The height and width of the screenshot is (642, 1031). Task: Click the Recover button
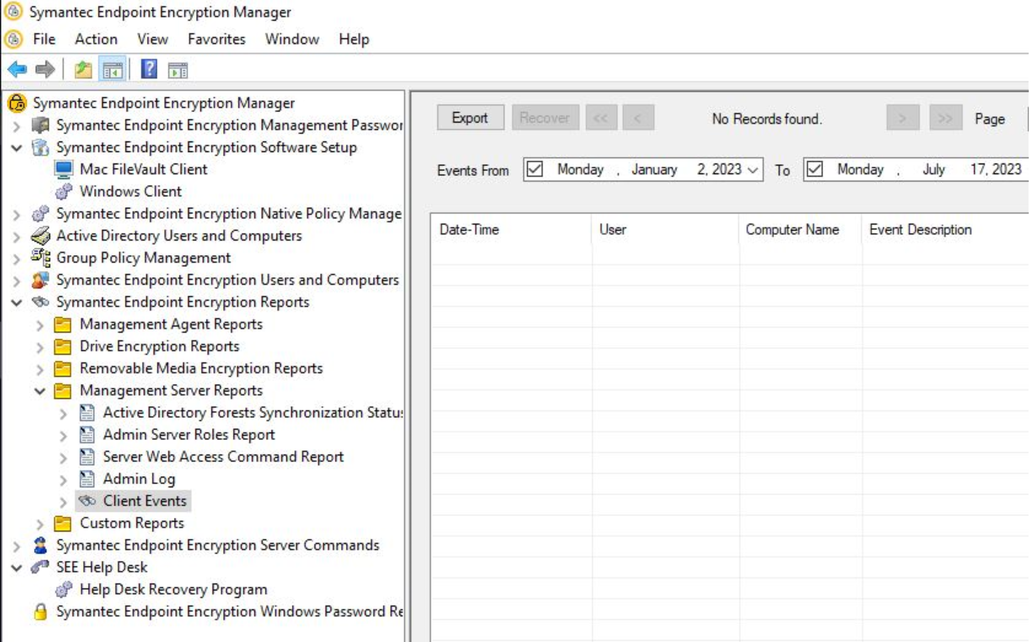(x=545, y=117)
